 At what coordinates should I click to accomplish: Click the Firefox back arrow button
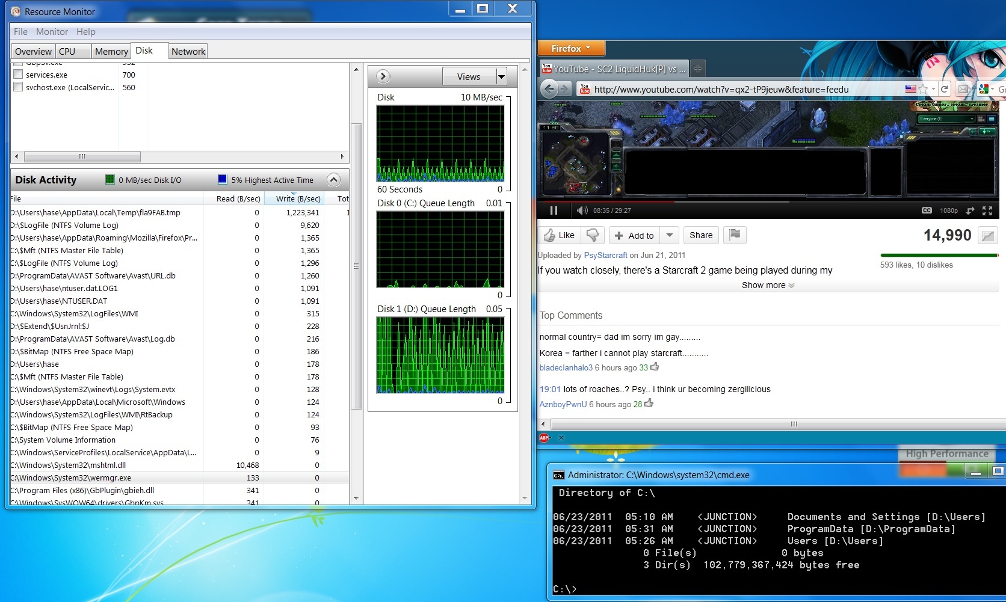(x=549, y=89)
